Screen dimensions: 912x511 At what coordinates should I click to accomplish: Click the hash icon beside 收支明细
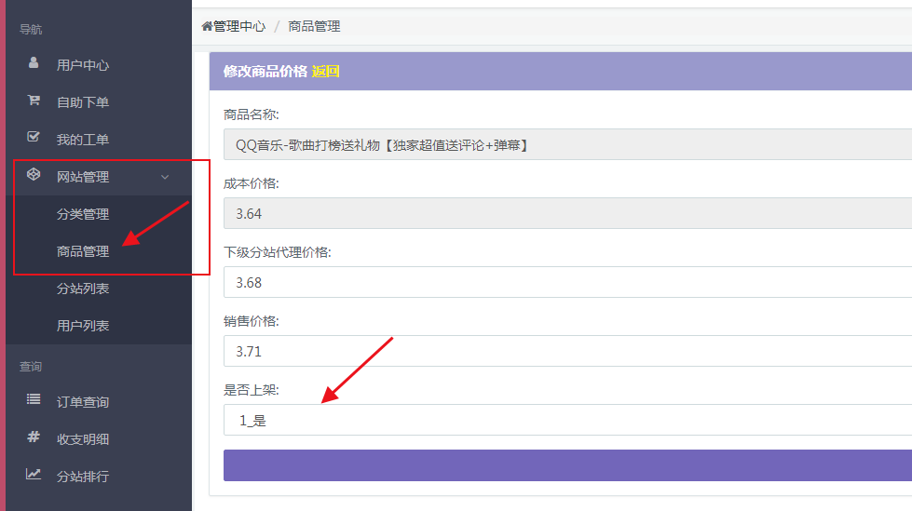34,437
